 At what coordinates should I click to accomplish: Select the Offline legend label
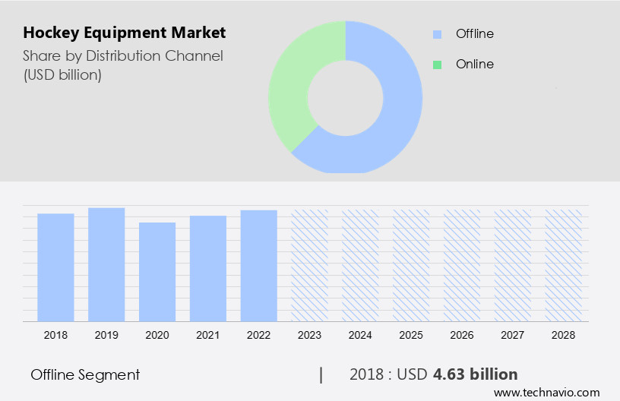(x=474, y=34)
